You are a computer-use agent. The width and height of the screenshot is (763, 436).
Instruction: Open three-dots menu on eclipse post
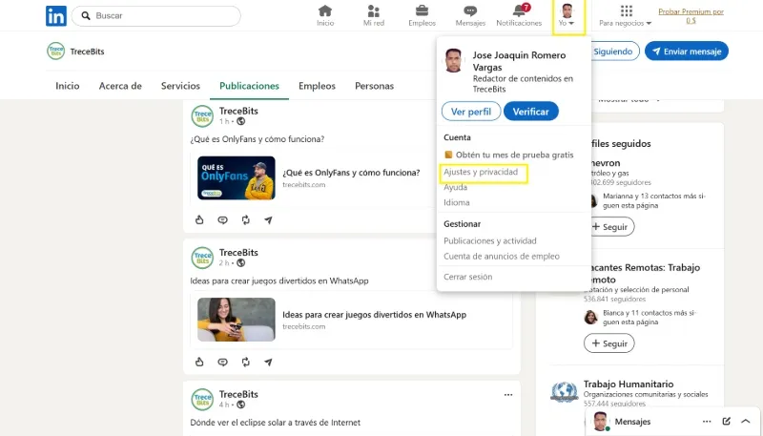[x=508, y=395]
